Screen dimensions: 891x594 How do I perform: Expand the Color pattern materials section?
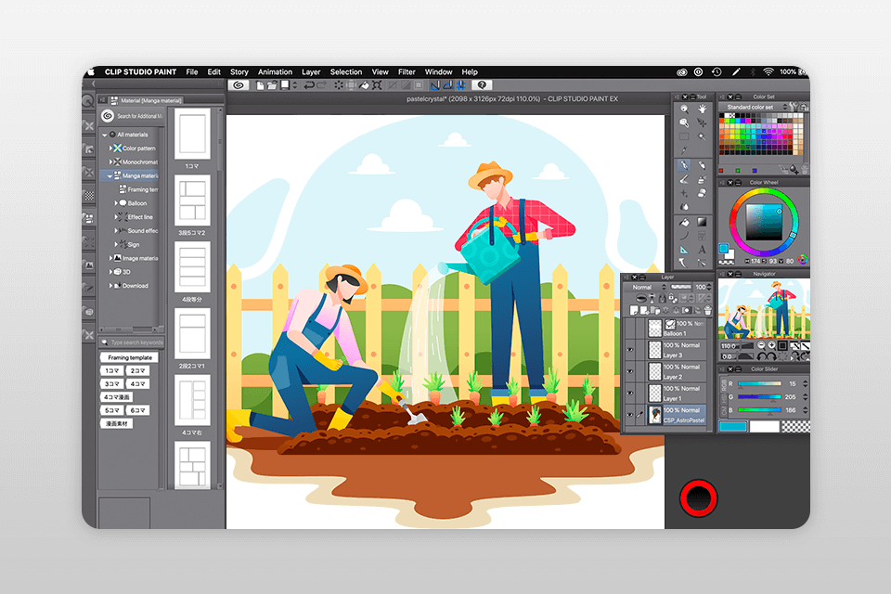click(111, 148)
